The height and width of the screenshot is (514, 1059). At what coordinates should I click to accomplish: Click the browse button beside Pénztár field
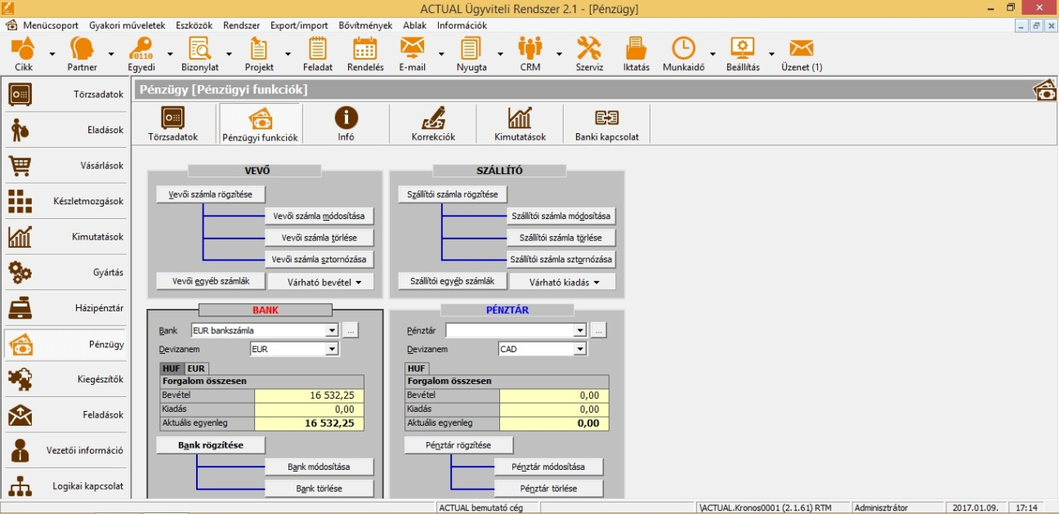point(598,331)
